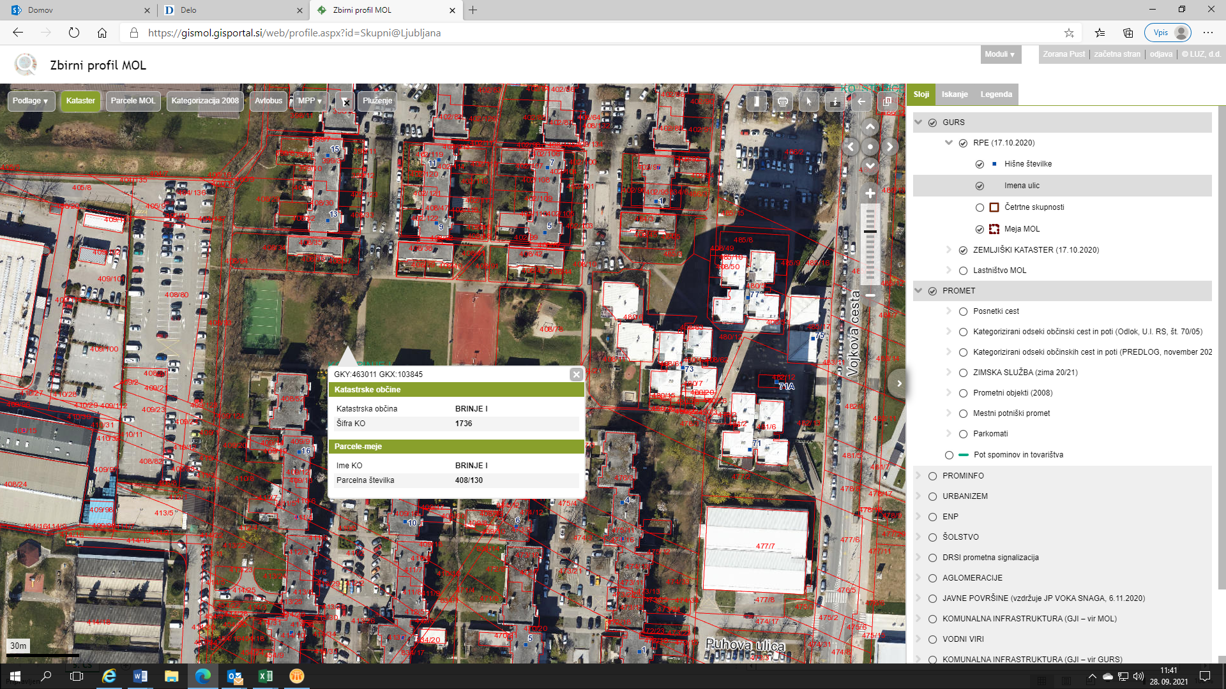Collapse the GURS layer group

pyautogui.click(x=919, y=122)
